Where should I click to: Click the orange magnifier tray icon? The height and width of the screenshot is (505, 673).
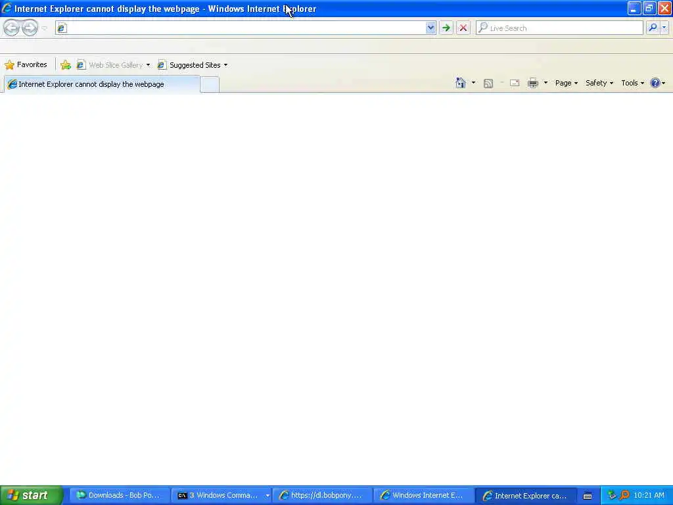pyautogui.click(x=624, y=496)
